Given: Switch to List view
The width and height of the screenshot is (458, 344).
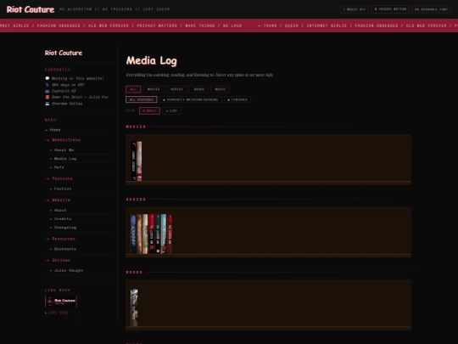Looking at the screenshot, I should 171,111.
